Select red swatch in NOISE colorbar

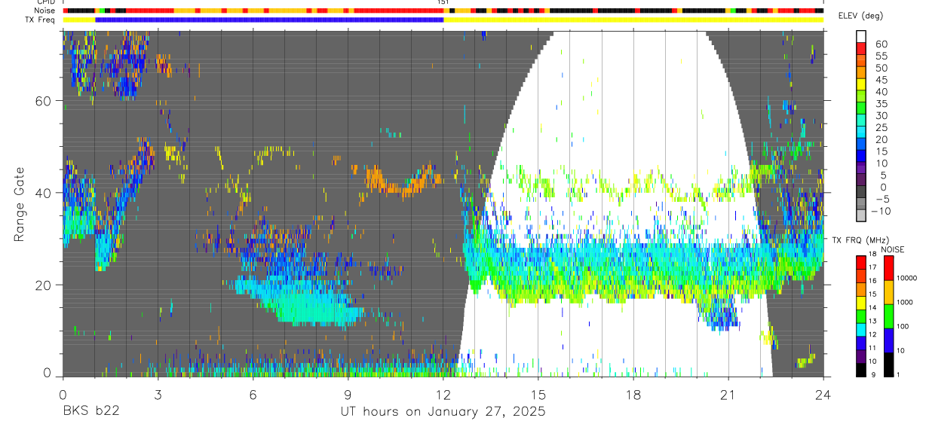(888, 267)
